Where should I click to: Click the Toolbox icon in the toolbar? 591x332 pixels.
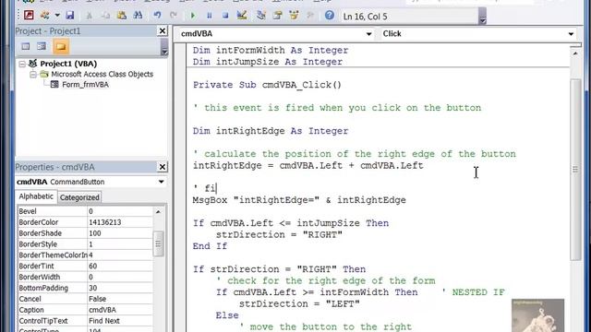[x=310, y=16]
